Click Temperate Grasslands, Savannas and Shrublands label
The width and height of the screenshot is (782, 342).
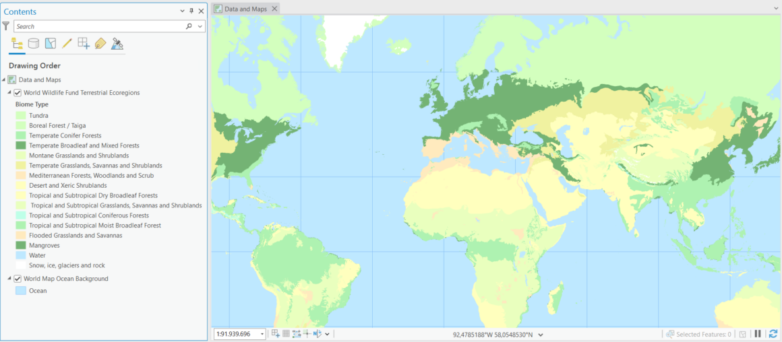click(95, 165)
